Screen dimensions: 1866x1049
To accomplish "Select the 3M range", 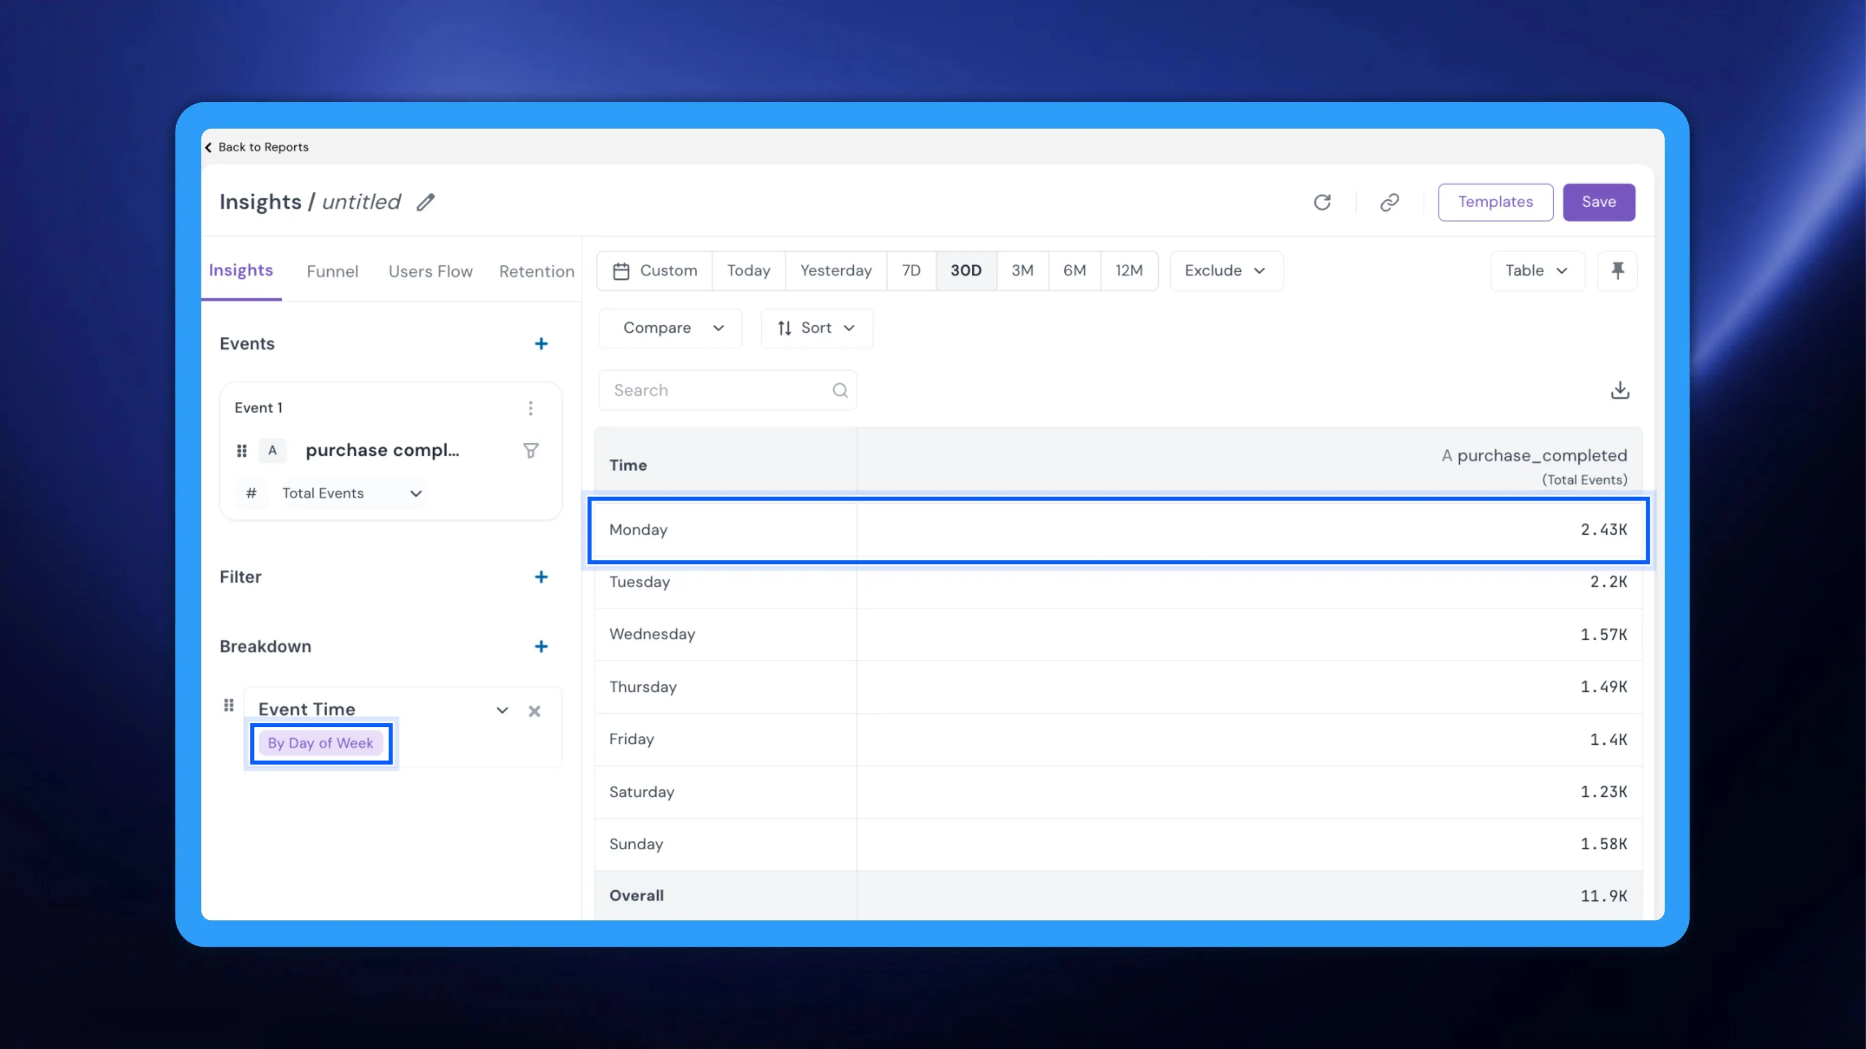I will pos(1022,271).
